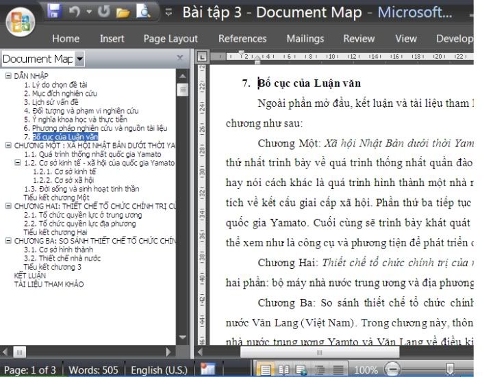Collapse the DẪN NHẬP tree node

[8, 76]
